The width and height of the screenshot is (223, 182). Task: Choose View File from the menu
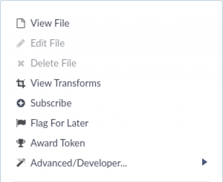(111, 23)
